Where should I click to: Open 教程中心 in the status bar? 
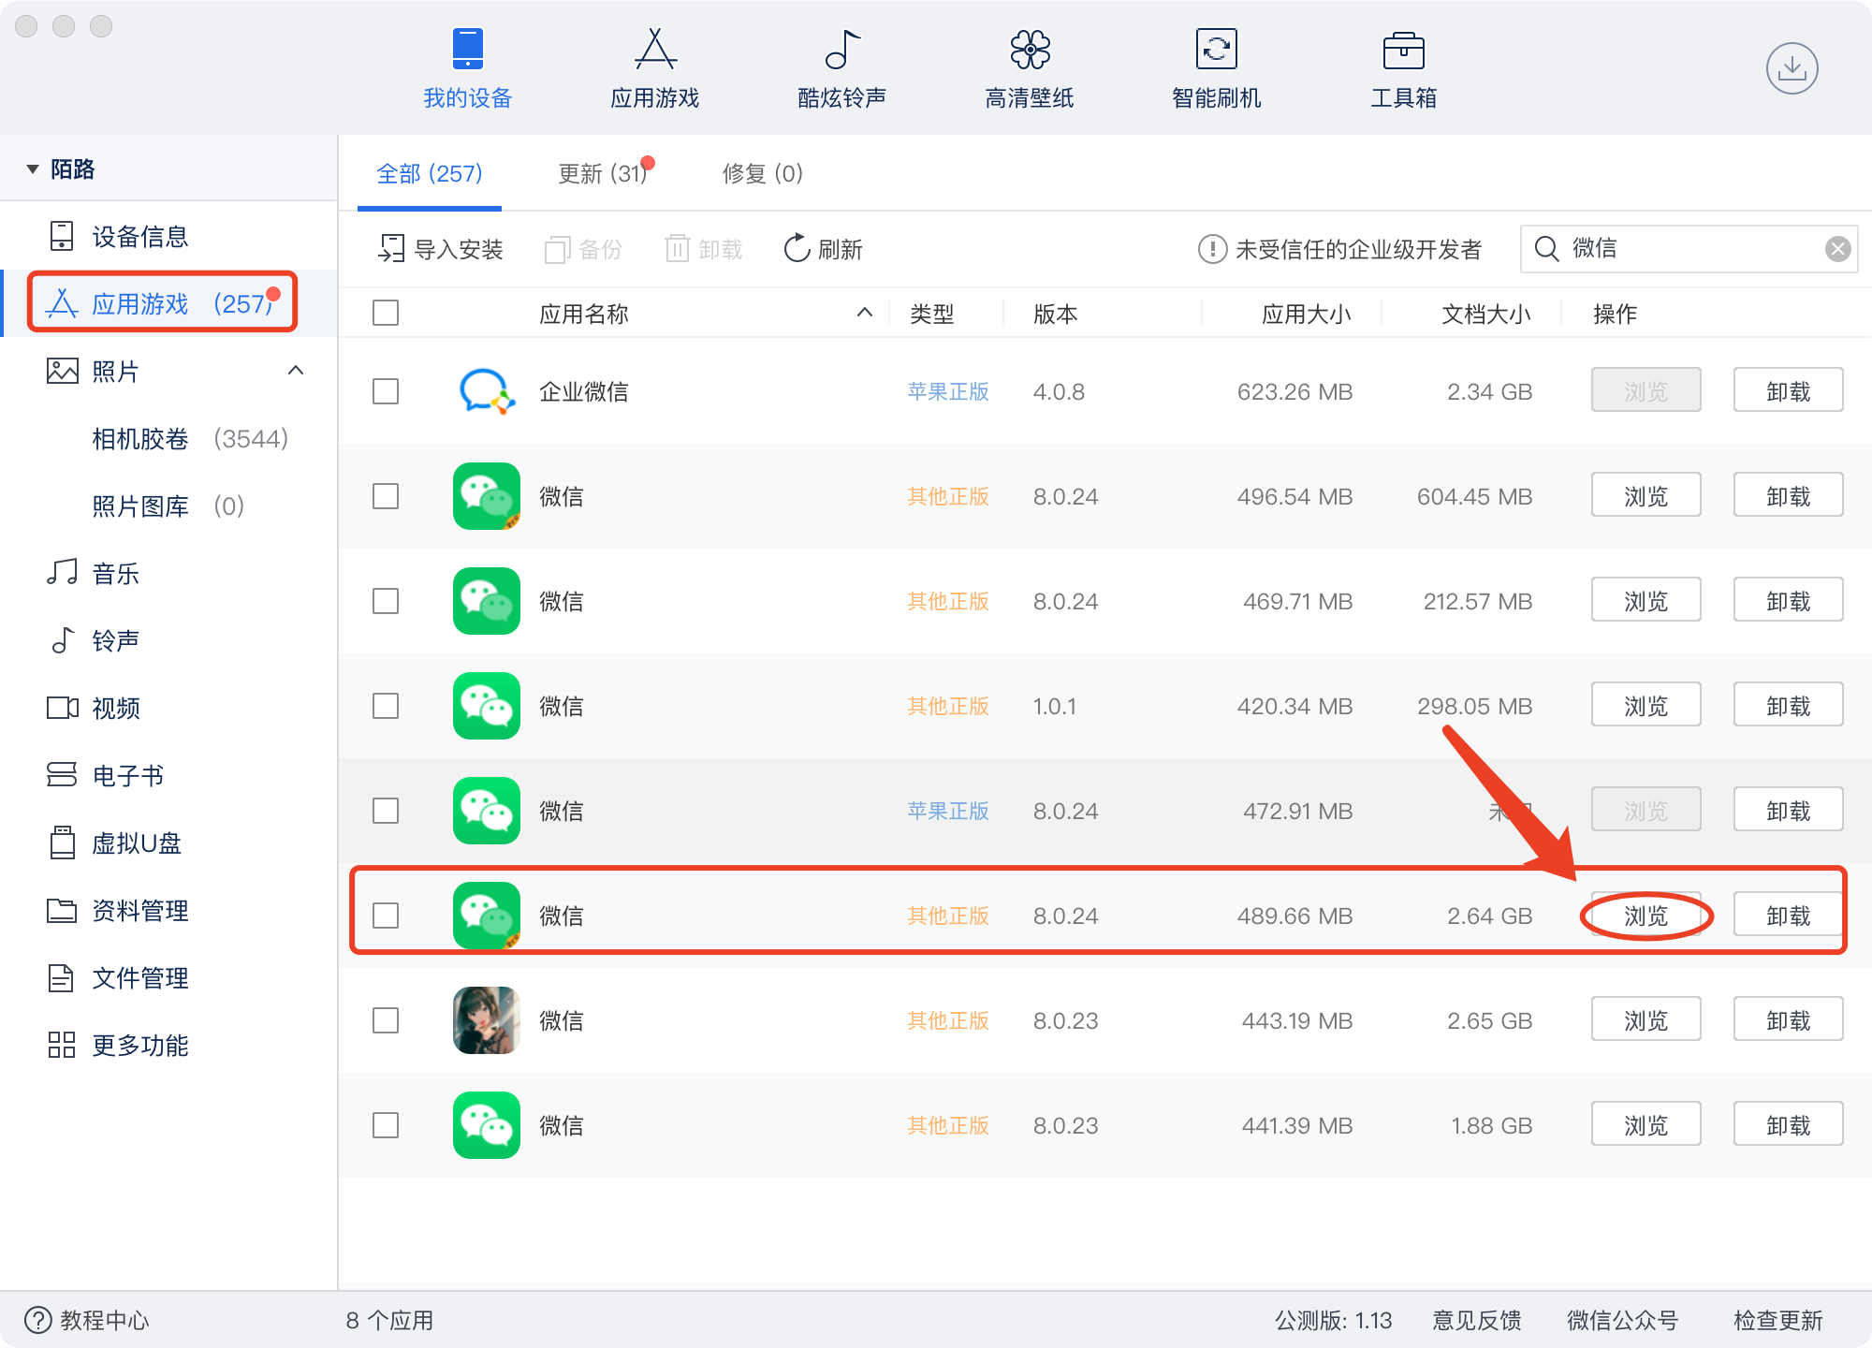coord(87,1320)
